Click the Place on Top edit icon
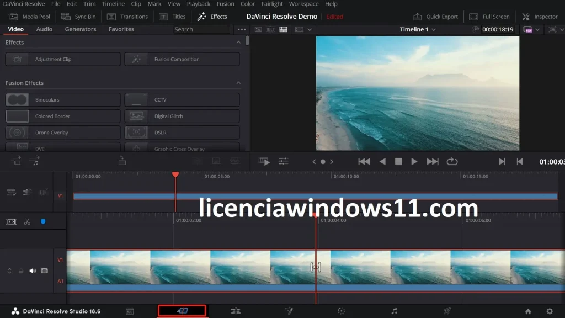 coord(122,161)
